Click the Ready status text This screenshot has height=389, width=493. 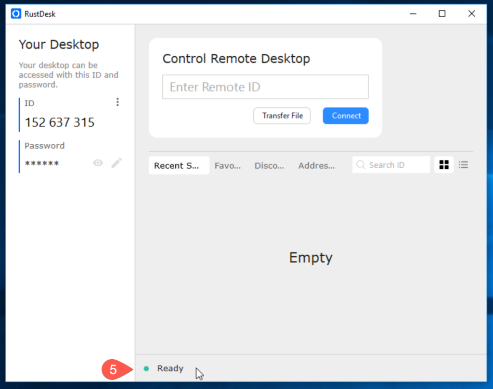tap(170, 369)
